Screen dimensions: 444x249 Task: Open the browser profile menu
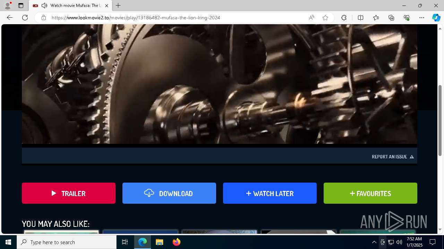tap(8, 6)
